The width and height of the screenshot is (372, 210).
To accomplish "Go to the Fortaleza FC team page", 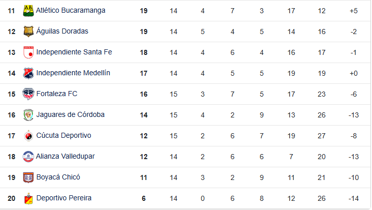I will (x=57, y=94).
